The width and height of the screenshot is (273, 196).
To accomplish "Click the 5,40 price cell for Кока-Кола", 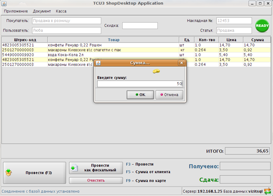I will [231, 55].
